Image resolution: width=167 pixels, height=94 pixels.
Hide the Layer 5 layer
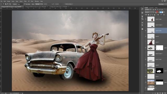(x=146, y=65)
